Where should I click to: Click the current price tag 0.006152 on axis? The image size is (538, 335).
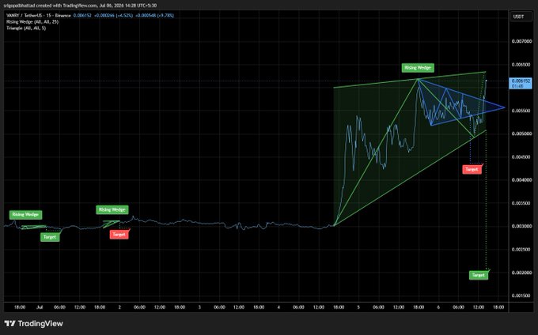[521, 83]
